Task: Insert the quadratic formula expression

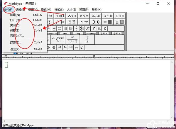Action: coord(58,40)
